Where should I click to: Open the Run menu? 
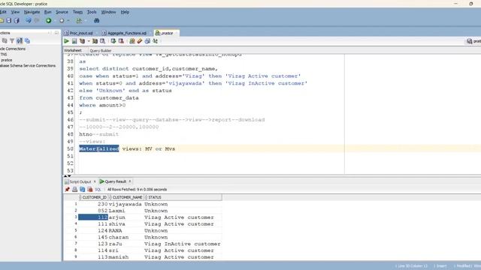coord(48,12)
